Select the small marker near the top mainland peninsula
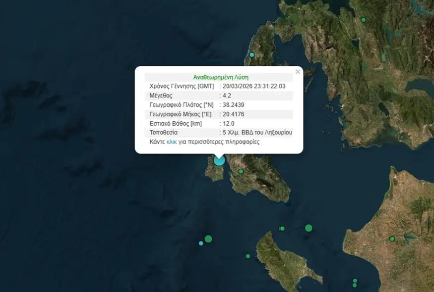The height and width of the screenshot is (292, 434). (x=252, y=53)
